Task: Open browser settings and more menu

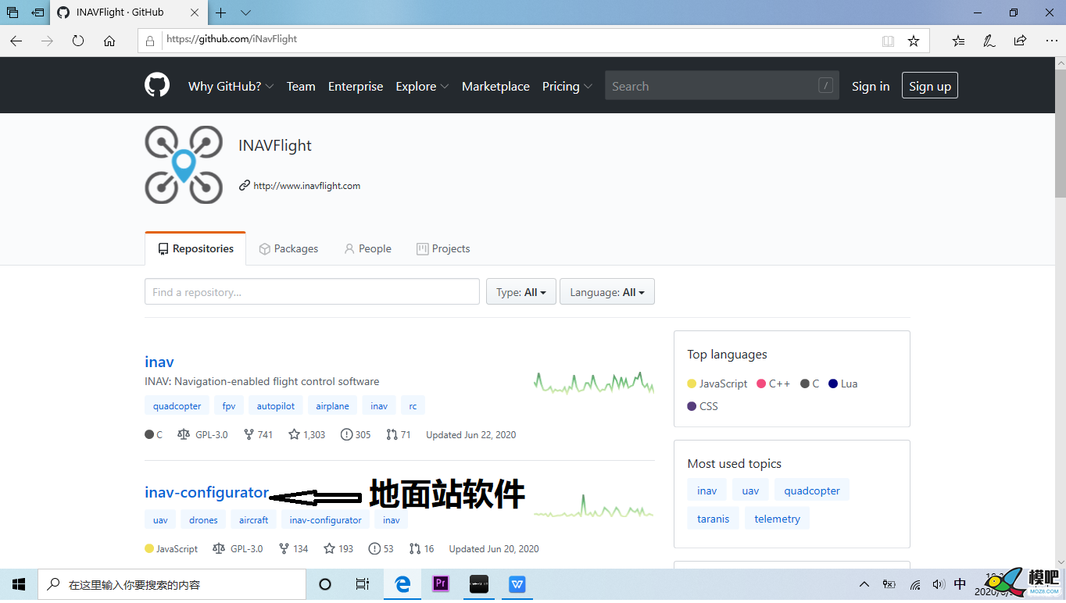Action: point(1050,41)
